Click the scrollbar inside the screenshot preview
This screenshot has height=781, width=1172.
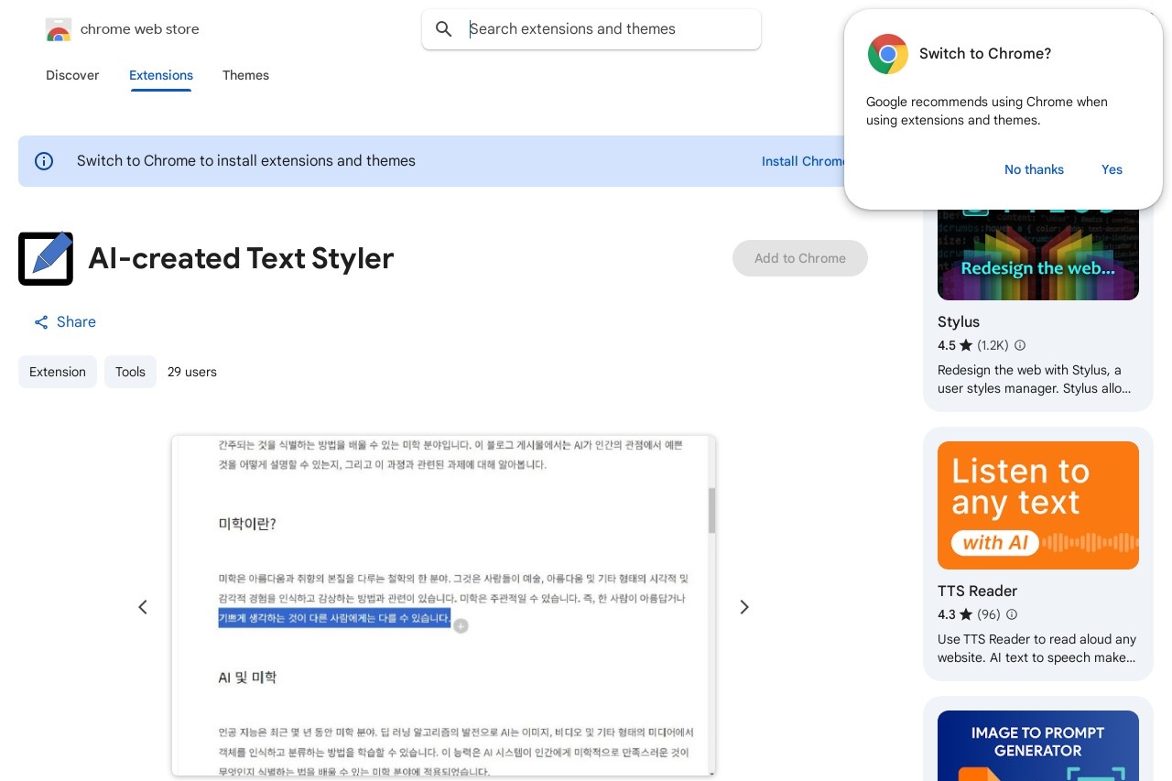coord(711,510)
